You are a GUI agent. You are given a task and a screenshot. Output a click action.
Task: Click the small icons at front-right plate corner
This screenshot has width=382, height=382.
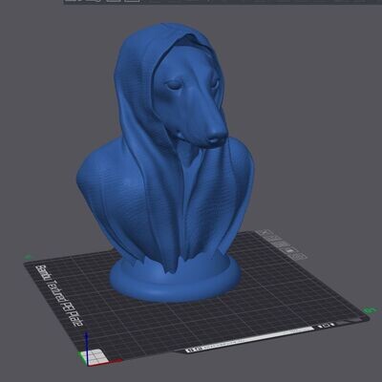pos(325,326)
